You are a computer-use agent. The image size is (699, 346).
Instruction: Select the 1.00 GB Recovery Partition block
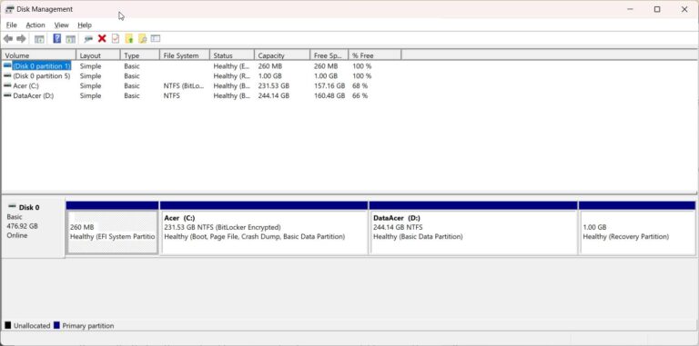637,232
